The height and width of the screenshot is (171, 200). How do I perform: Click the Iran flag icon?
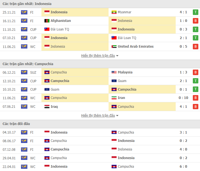[x=114, y=98]
